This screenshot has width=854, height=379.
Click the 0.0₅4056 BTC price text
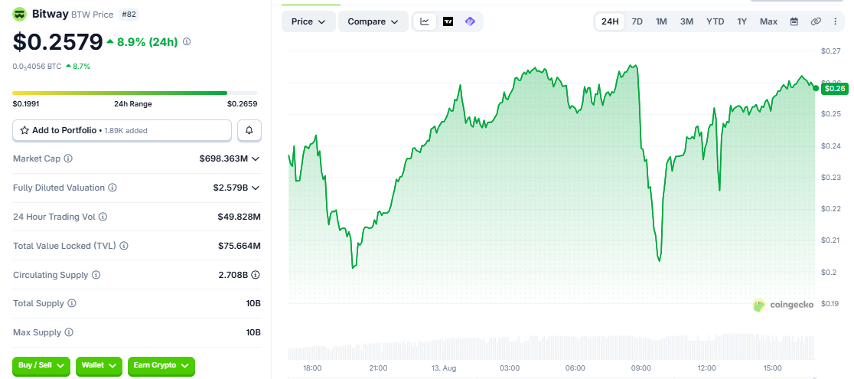click(x=37, y=67)
